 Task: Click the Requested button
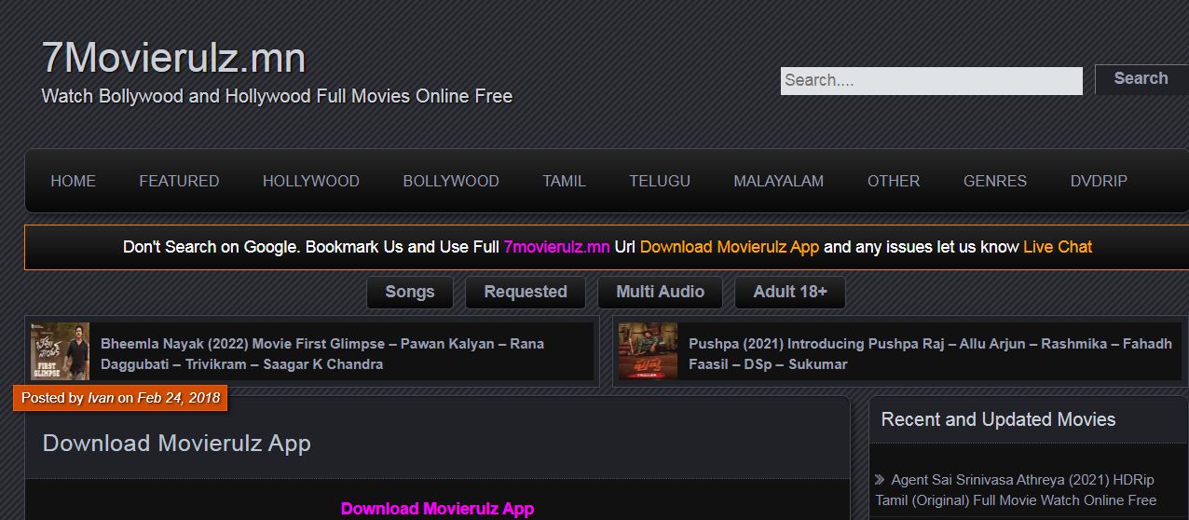(x=526, y=292)
